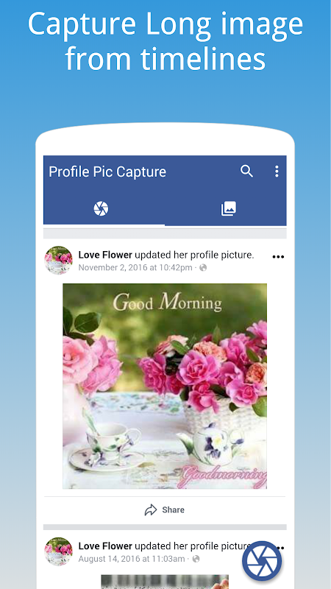Open Love Flower profile link in first post
The image size is (331, 589).
(x=105, y=255)
